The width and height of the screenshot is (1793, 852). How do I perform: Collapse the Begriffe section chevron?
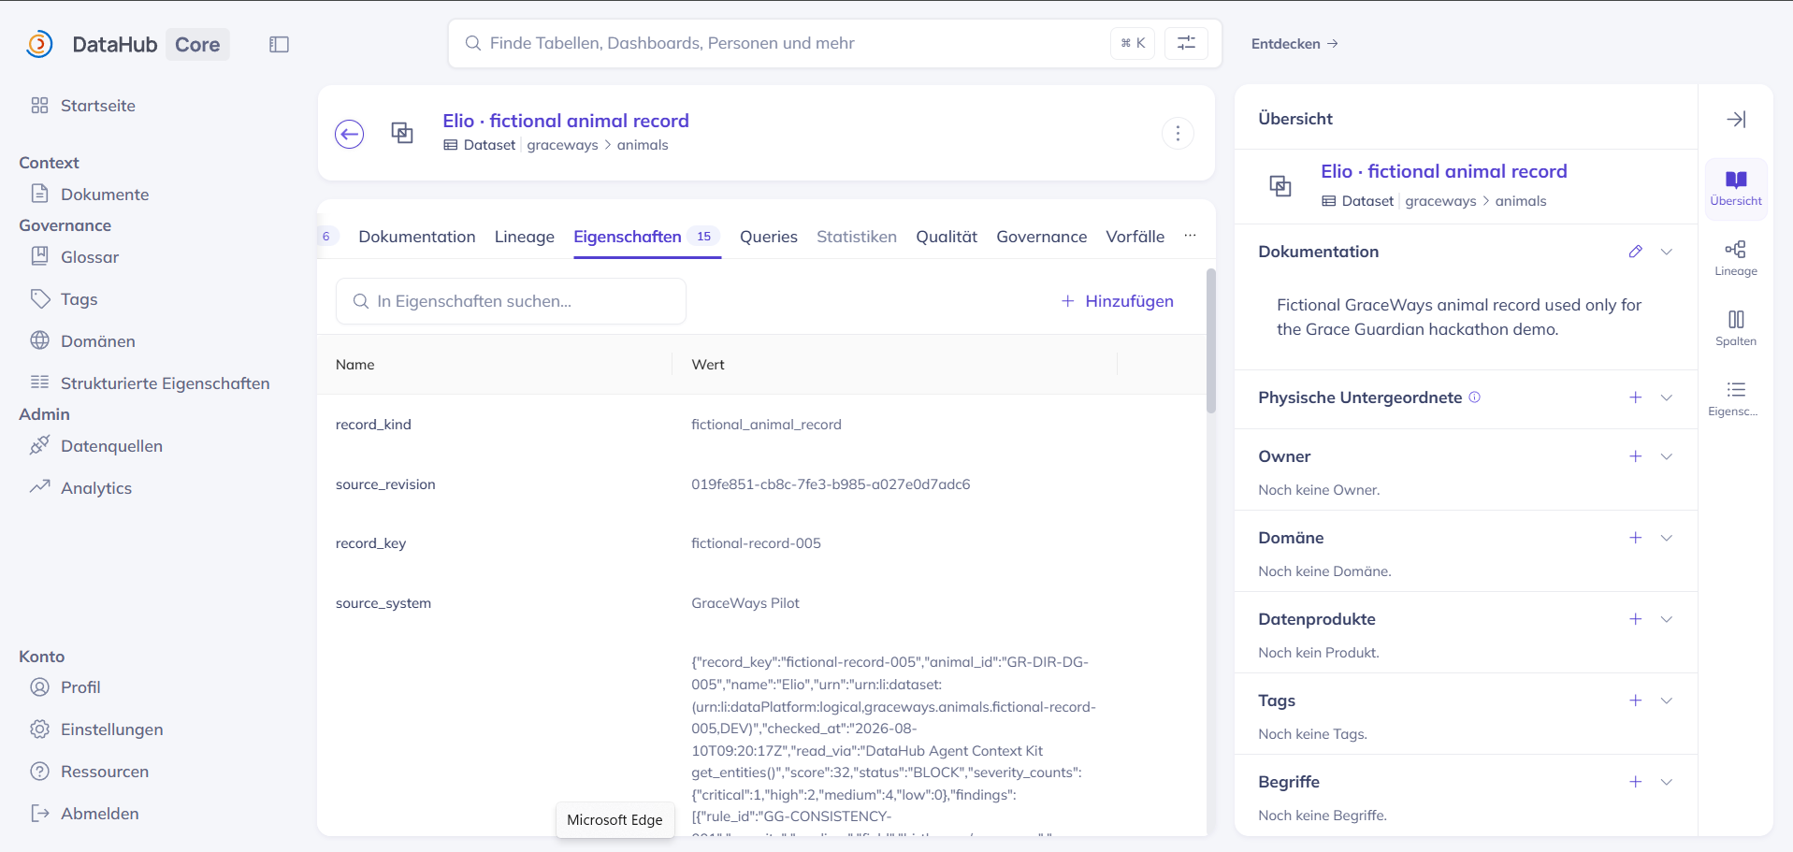1667,782
